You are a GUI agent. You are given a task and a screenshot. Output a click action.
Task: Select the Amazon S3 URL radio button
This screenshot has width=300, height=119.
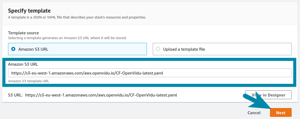tap(13, 49)
